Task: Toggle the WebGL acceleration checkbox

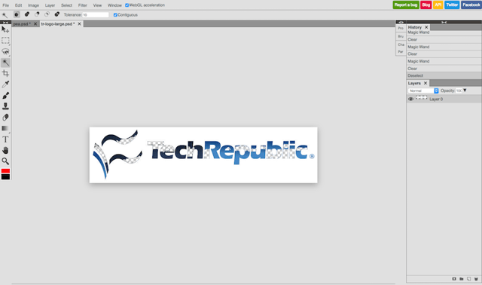Action: 127,5
